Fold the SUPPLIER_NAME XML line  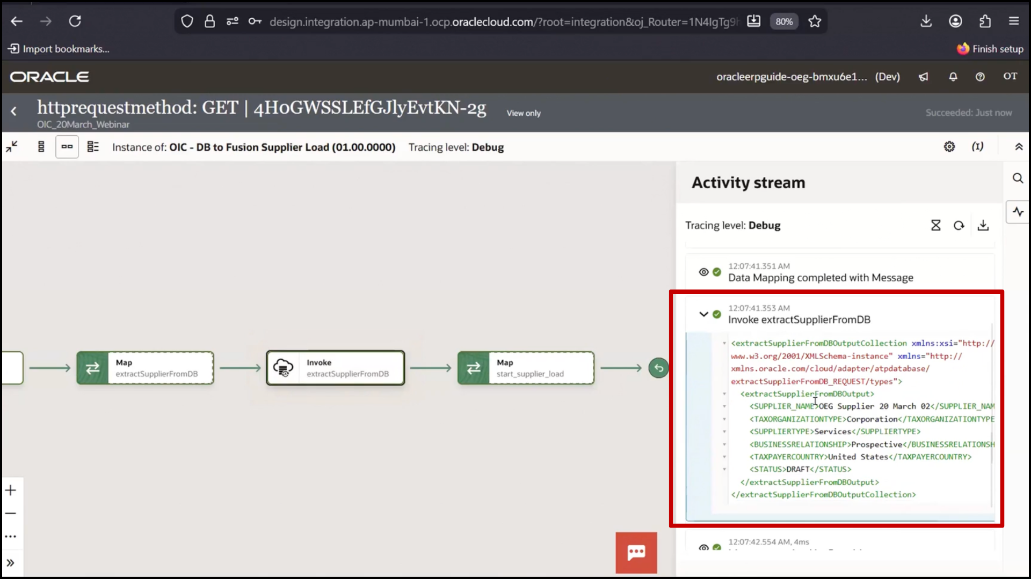(724, 406)
